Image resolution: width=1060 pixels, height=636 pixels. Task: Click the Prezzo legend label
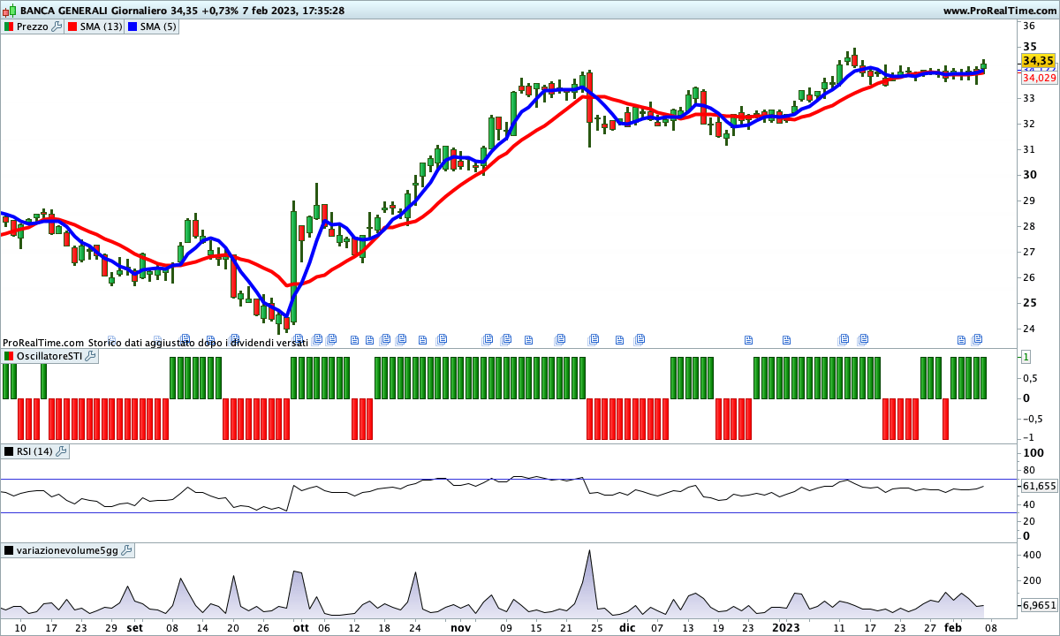coord(33,26)
